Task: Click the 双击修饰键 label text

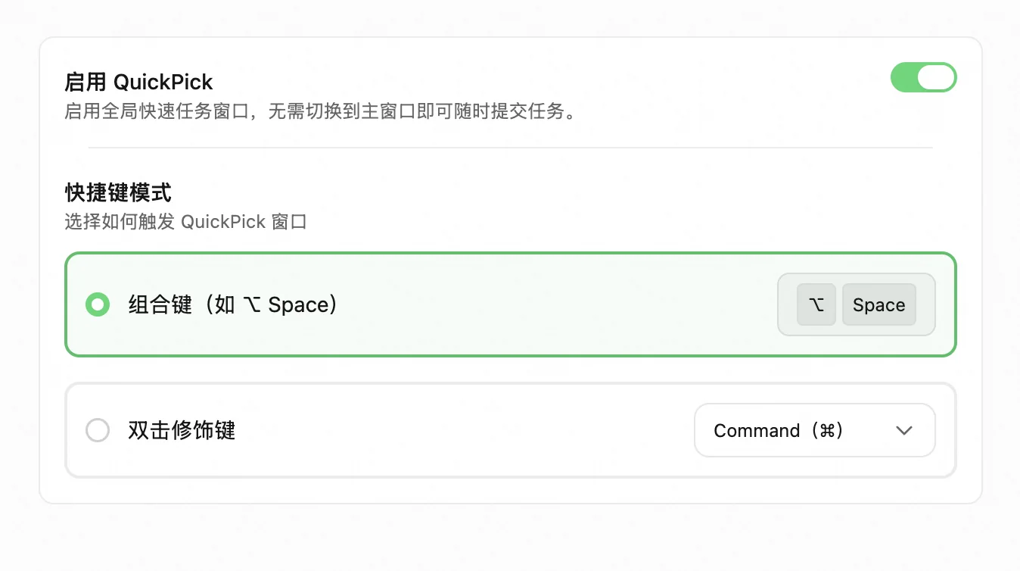Action: pyautogui.click(x=182, y=430)
